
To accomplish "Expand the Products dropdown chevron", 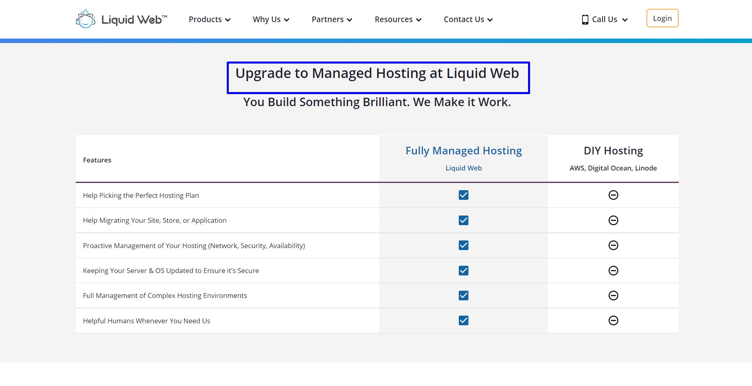I will 228,20.
